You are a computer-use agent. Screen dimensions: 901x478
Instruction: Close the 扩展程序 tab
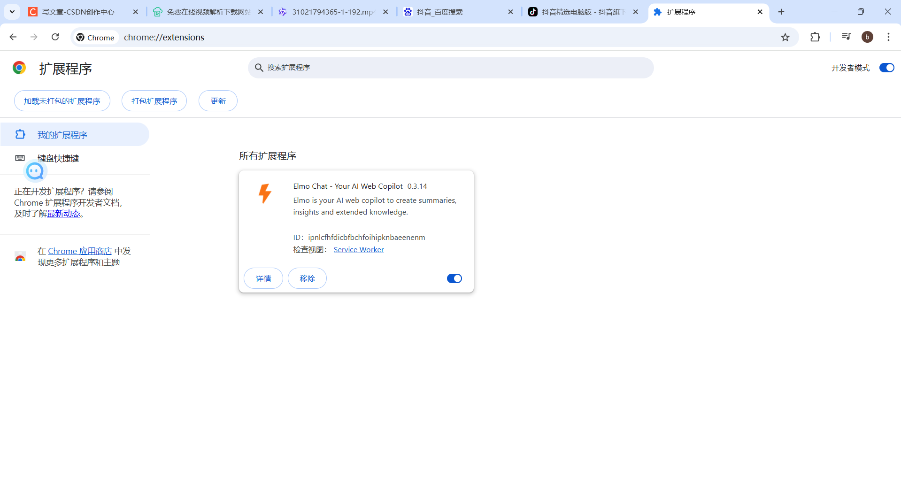click(x=760, y=12)
